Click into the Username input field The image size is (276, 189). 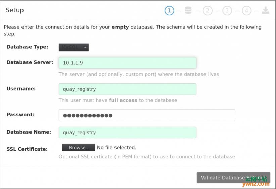pyautogui.click(x=127, y=89)
